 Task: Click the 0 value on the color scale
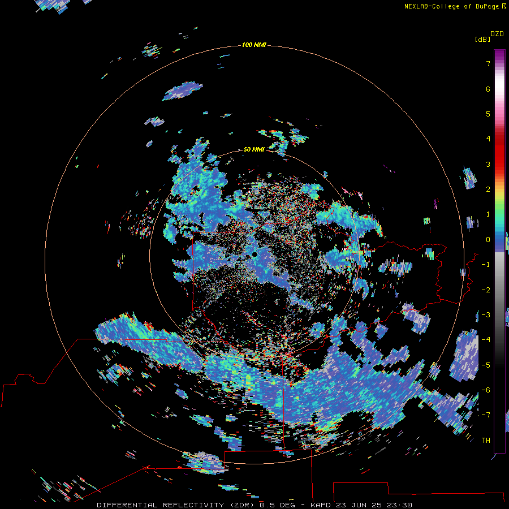coord(488,240)
